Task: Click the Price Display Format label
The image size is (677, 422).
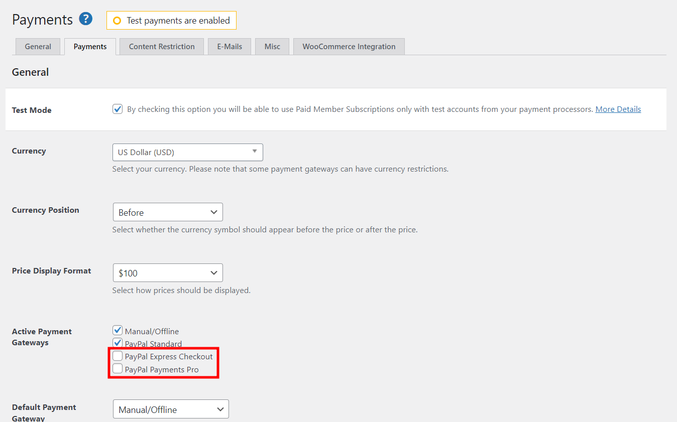Action: click(x=52, y=271)
